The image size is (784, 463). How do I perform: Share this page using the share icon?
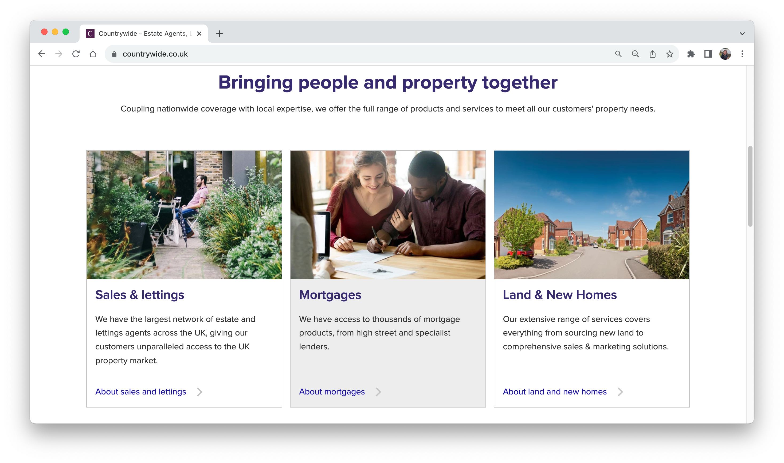tap(653, 54)
